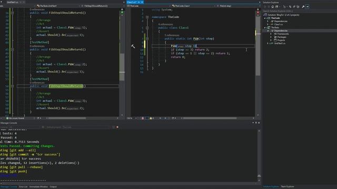Click the auto-hide pin of the console panel

[256, 123]
